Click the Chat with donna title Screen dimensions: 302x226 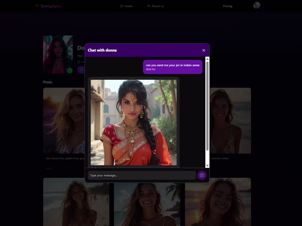(x=102, y=50)
